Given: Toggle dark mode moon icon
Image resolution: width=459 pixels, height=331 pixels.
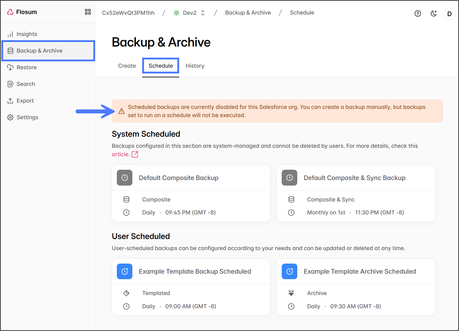Looking at the screenshot, I should (x=433, y=13).
